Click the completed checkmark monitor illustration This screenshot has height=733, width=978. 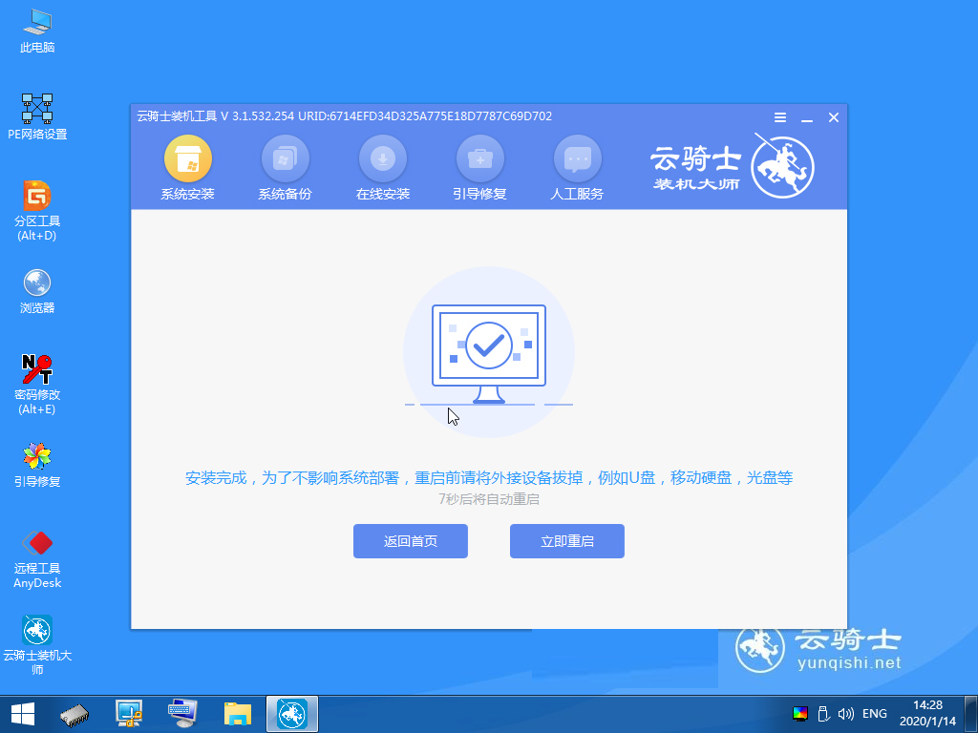(489, 354)
